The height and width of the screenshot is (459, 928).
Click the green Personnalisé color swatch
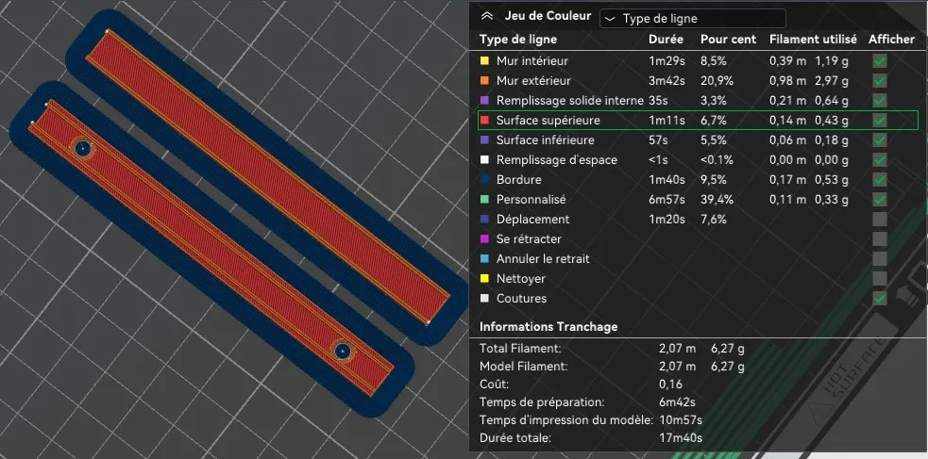coord(484,200)
